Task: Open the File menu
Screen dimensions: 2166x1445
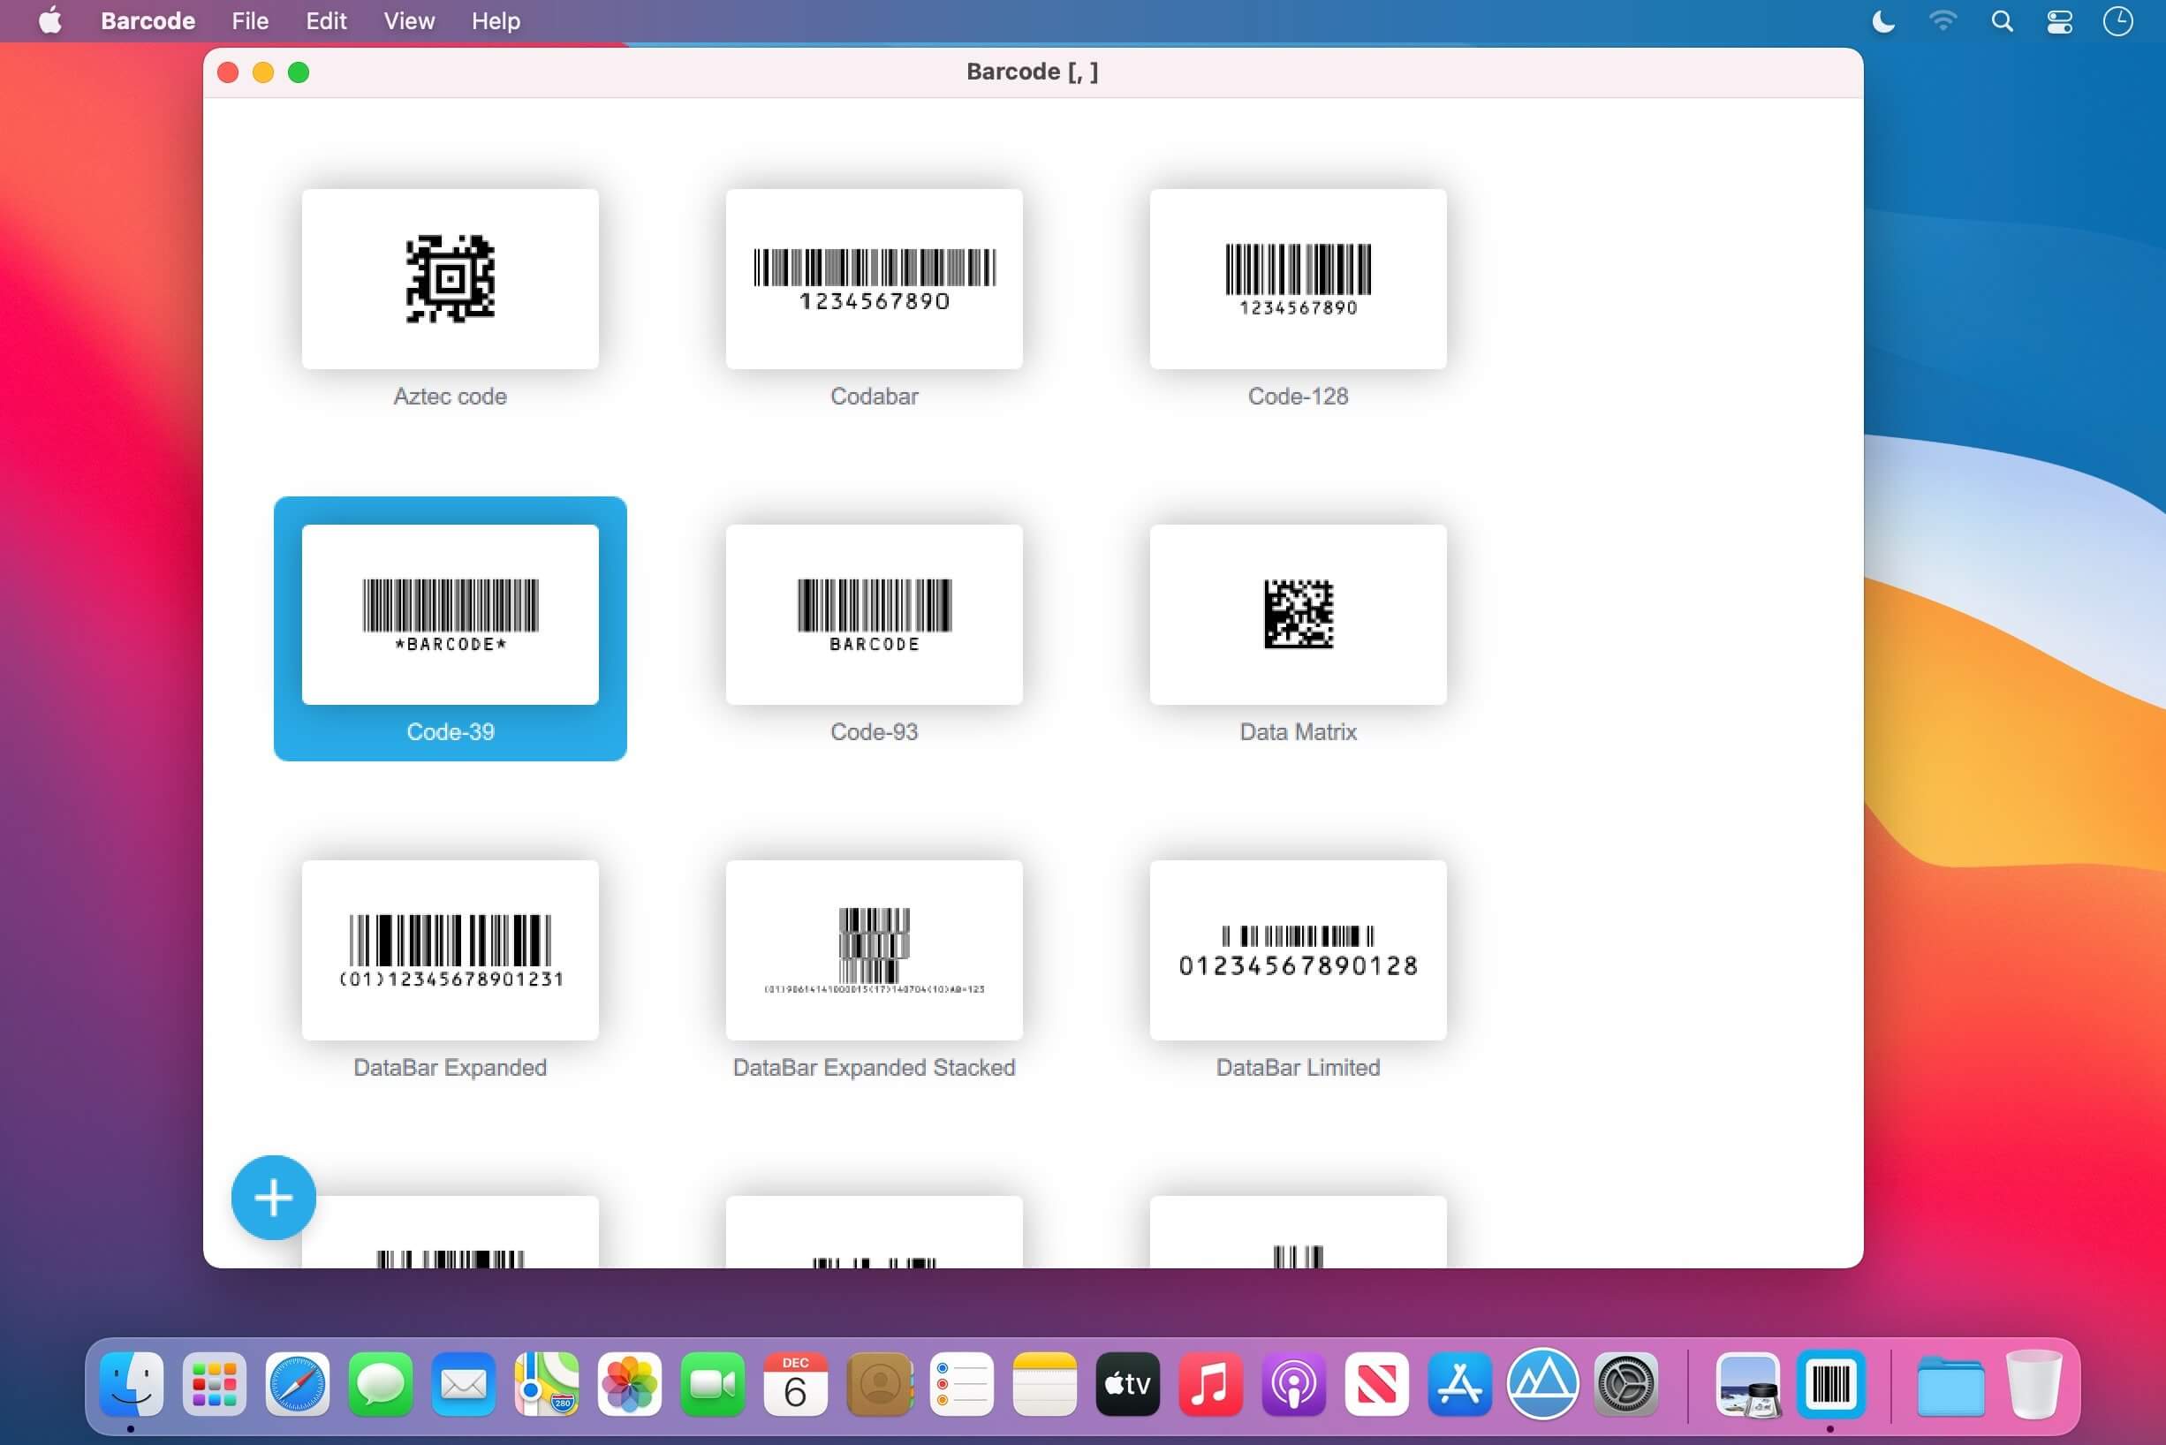Action: 250,20
